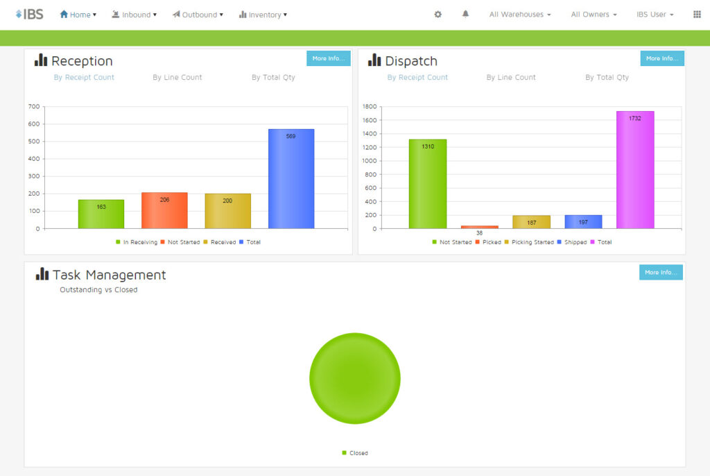Open the Inbound menu
The height and width of the screenshot is (476, 710).
[x=134, y=15]
